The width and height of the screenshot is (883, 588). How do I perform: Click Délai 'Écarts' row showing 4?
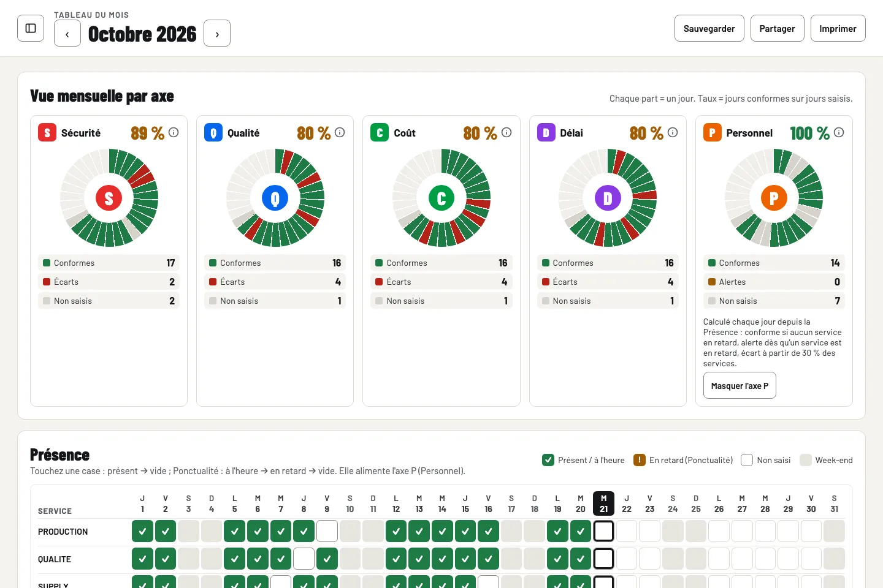[608, 282]
